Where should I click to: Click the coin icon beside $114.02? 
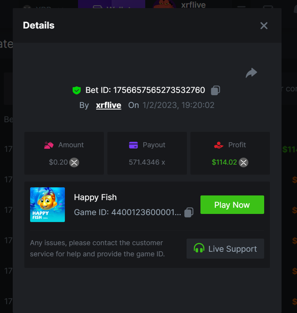click(243, 162)
